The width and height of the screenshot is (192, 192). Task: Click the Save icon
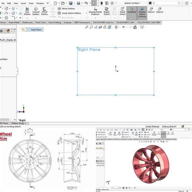(x=71, y=3)
